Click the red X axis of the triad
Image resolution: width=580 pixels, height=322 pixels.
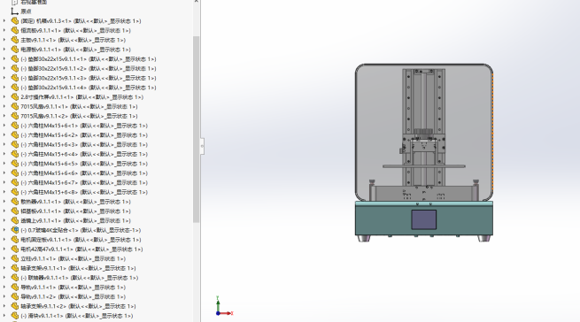tap(226, 313)
